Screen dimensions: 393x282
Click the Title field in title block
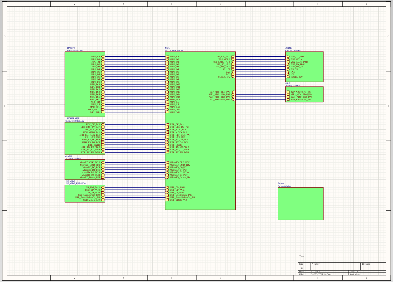click(342, 259)
